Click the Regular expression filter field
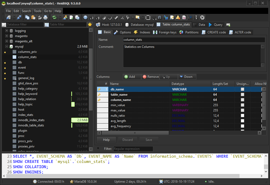This screenshot has width=270, height=185. click(133, 149)
